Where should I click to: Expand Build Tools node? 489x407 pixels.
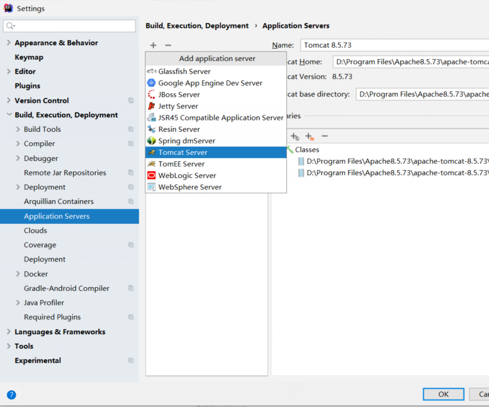tap(18, 129)
